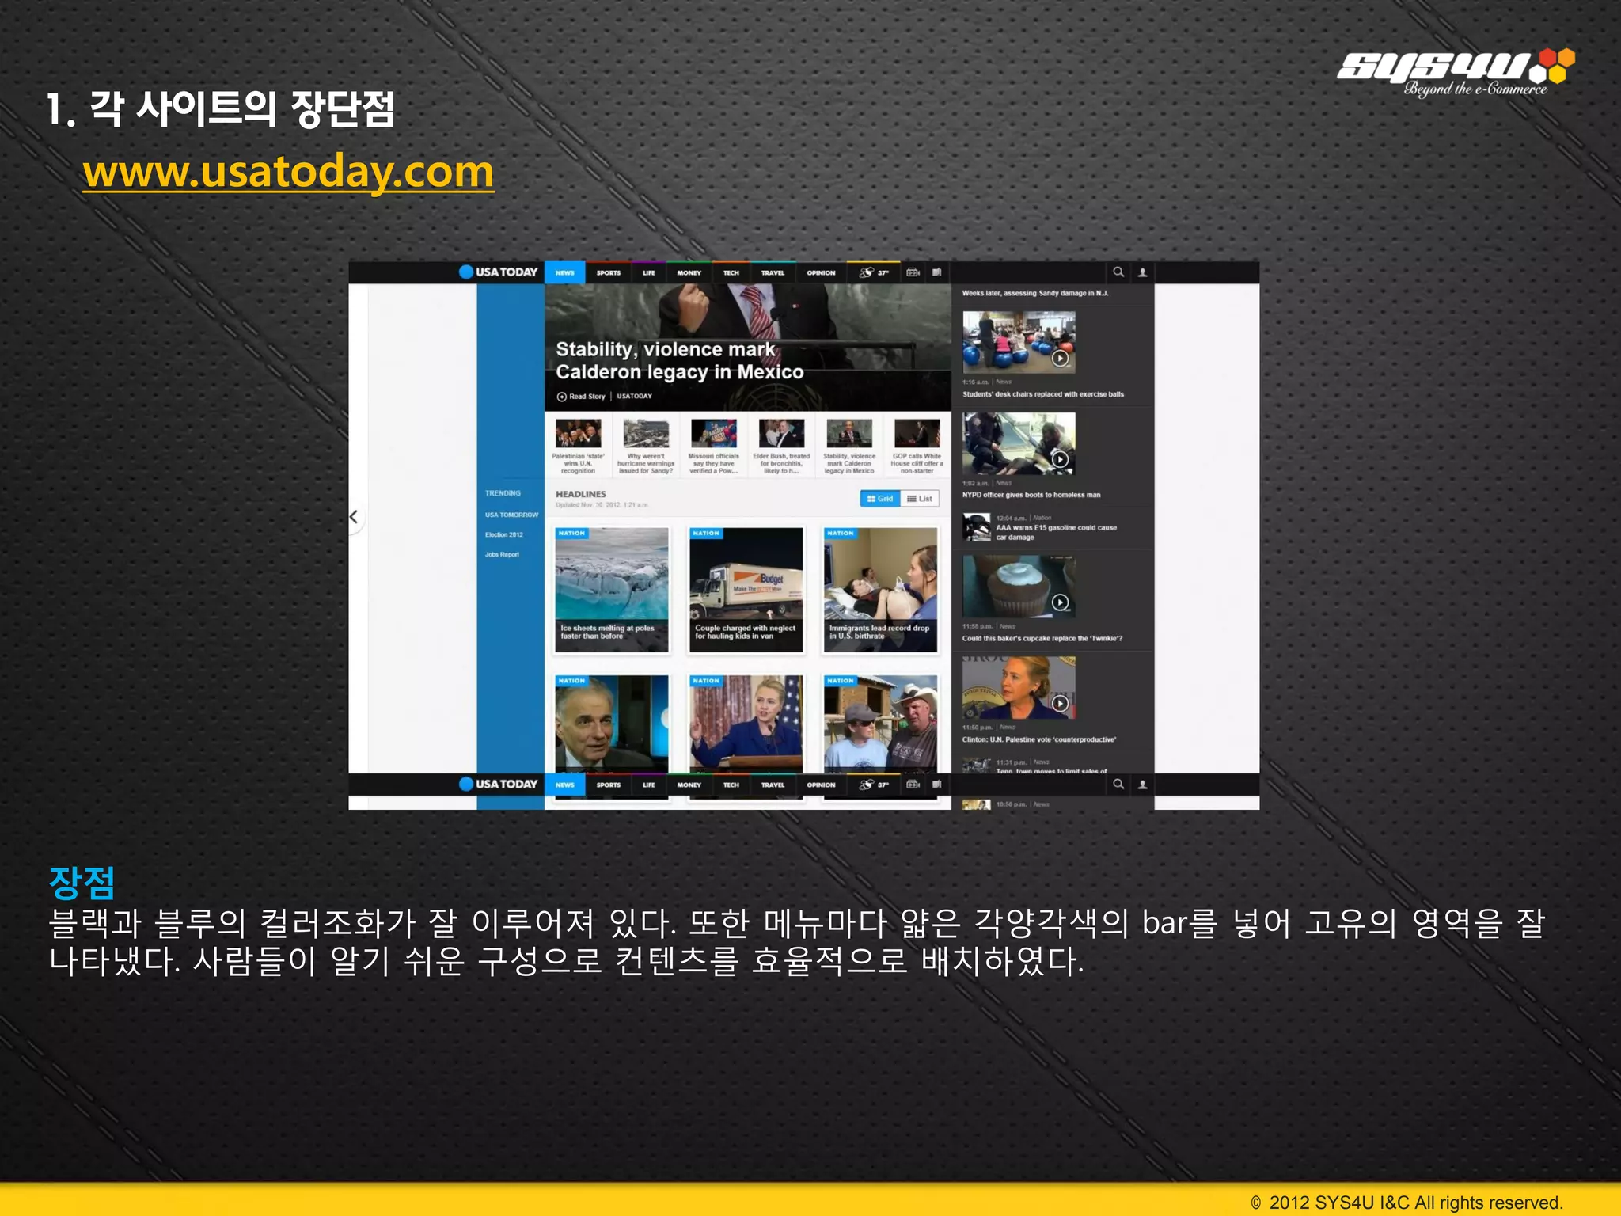1621x1216 pixels.
Task: Open the user profile icon in the bottom navigation bar
Action: [x=1143, y=785]
